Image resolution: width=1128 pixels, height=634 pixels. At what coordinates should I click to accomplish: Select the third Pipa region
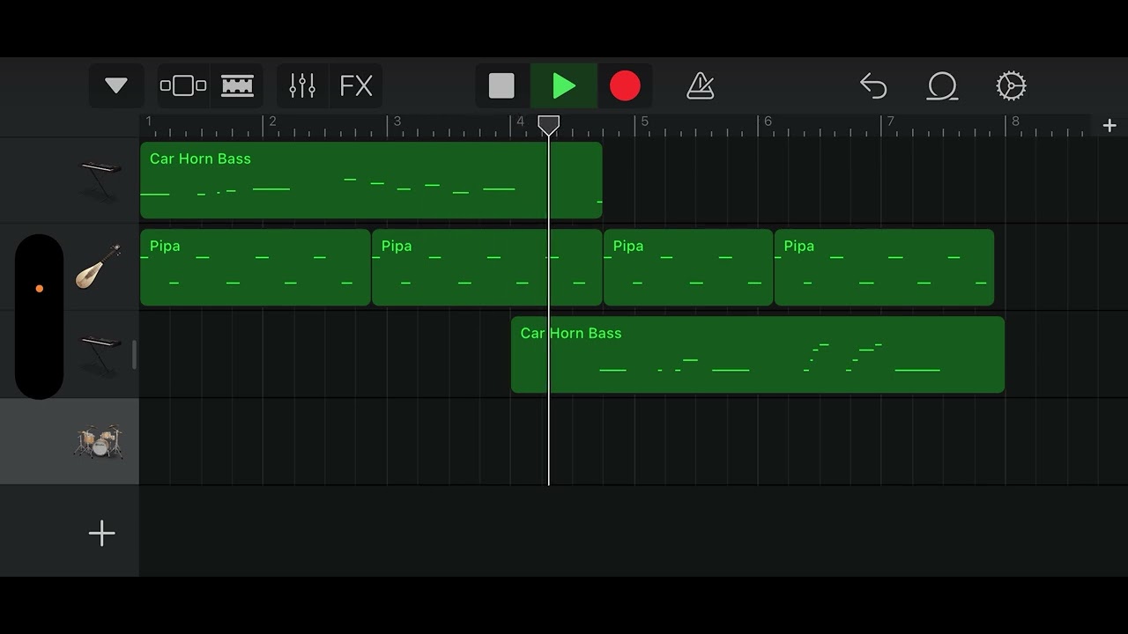coord(688,267)
